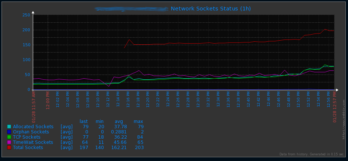Click the 'avg' column header
348x161 pixels.
coord(119,122)
